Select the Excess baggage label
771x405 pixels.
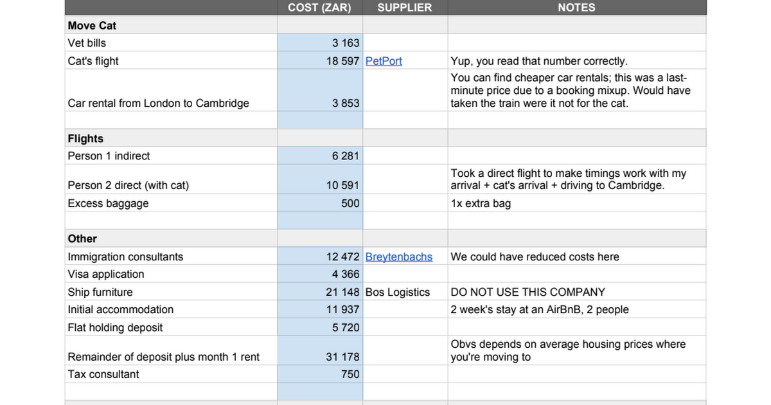coord(108,203)
